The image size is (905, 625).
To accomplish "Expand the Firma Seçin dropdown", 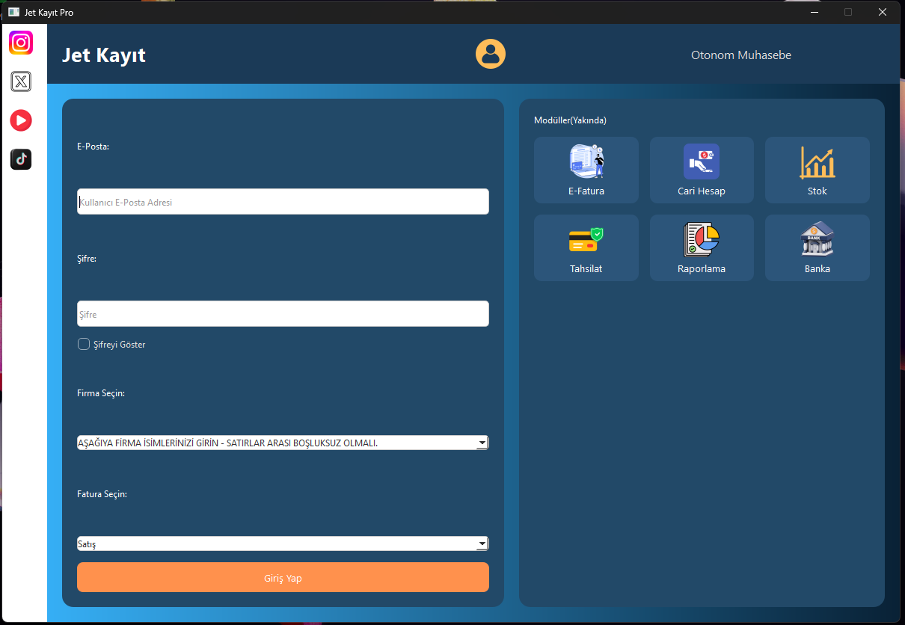I will [482, 443].
